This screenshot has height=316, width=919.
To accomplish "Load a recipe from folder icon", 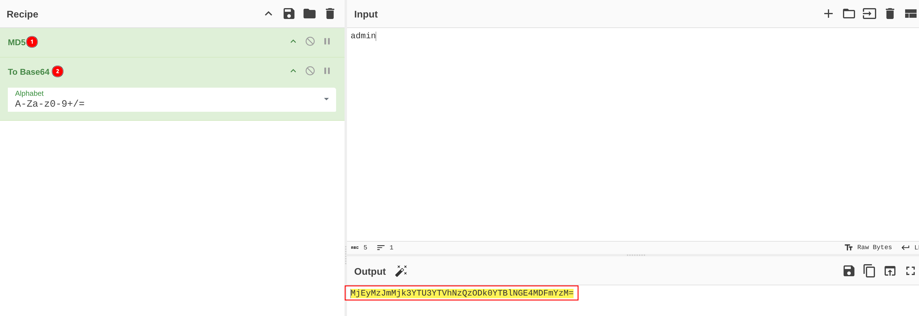I will [309, 14].
